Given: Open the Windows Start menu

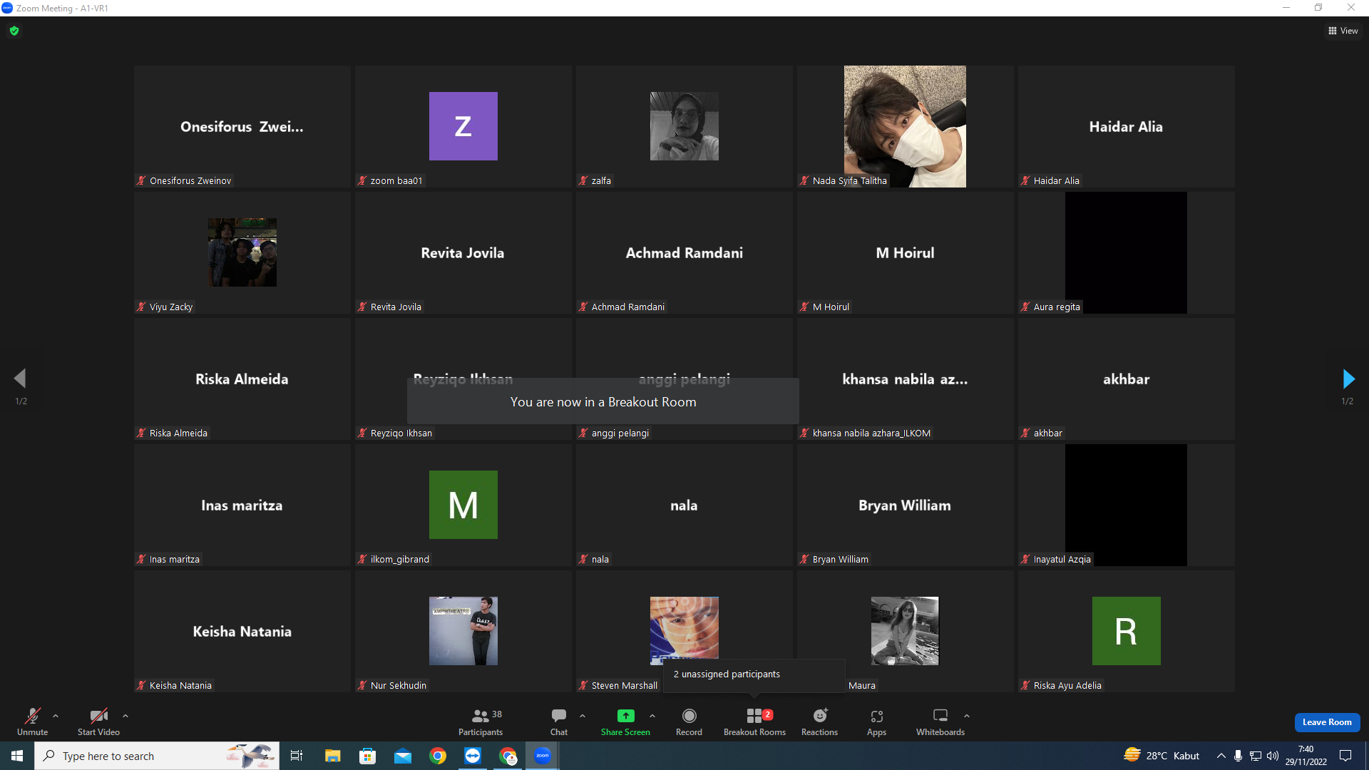Looking at the screenshot, I should click(17, 756).
